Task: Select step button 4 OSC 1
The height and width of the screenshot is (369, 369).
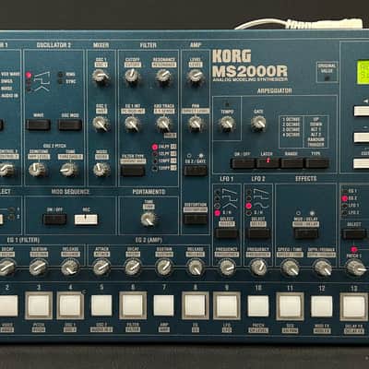Action: coord(70,305)
